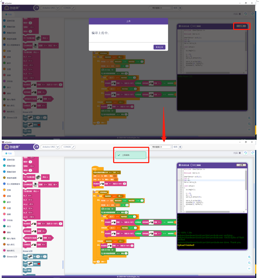The height and width of the screenshot is (278, 259).
Task: Select the 自动生成 radio button in lower code panel
Action: point(180,165)
